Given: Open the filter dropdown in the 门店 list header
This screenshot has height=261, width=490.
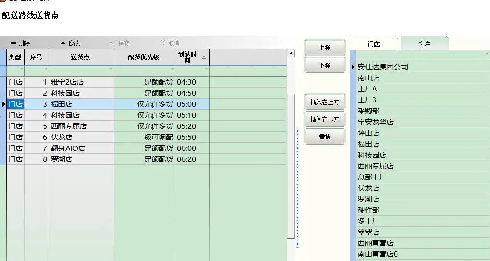Looking at the screenshot, I should pos(487,54).
